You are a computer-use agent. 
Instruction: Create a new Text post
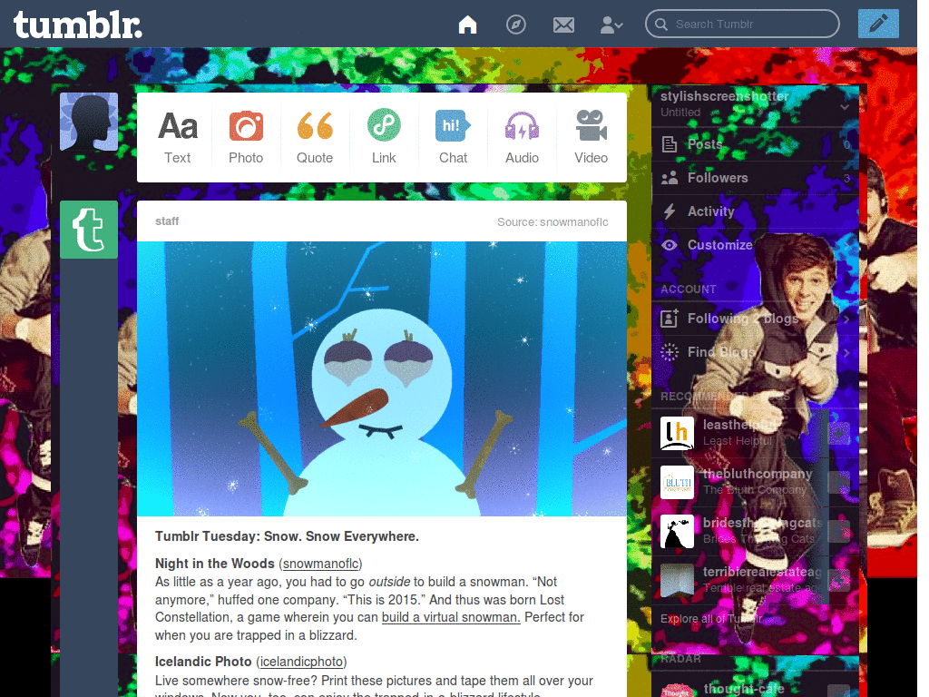177,138
